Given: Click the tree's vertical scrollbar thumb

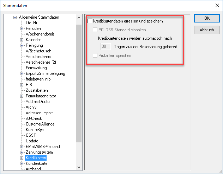Looking at the screenshot, I should (79, 83).
